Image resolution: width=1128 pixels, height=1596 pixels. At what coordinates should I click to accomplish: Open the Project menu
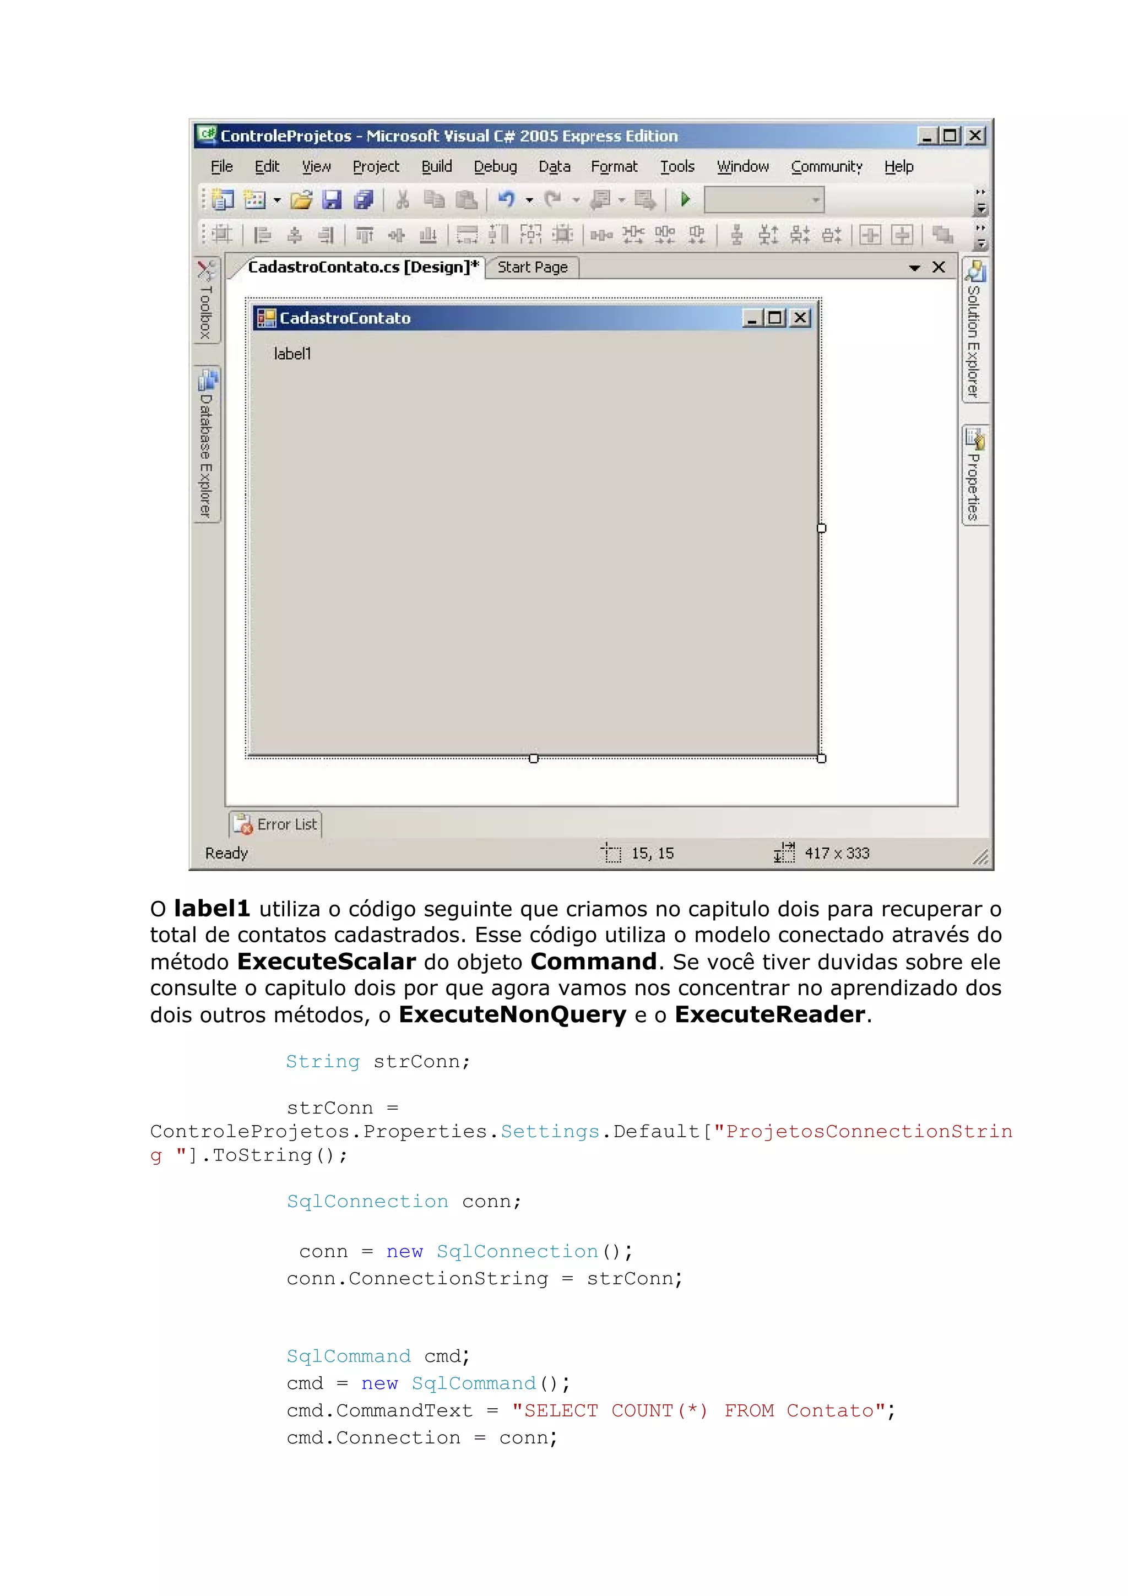click(x=376, y=167)
